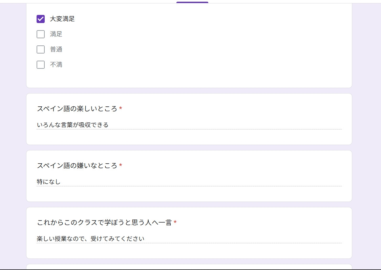
Task: Click the 特になし answer field
Action: [189, 182]
